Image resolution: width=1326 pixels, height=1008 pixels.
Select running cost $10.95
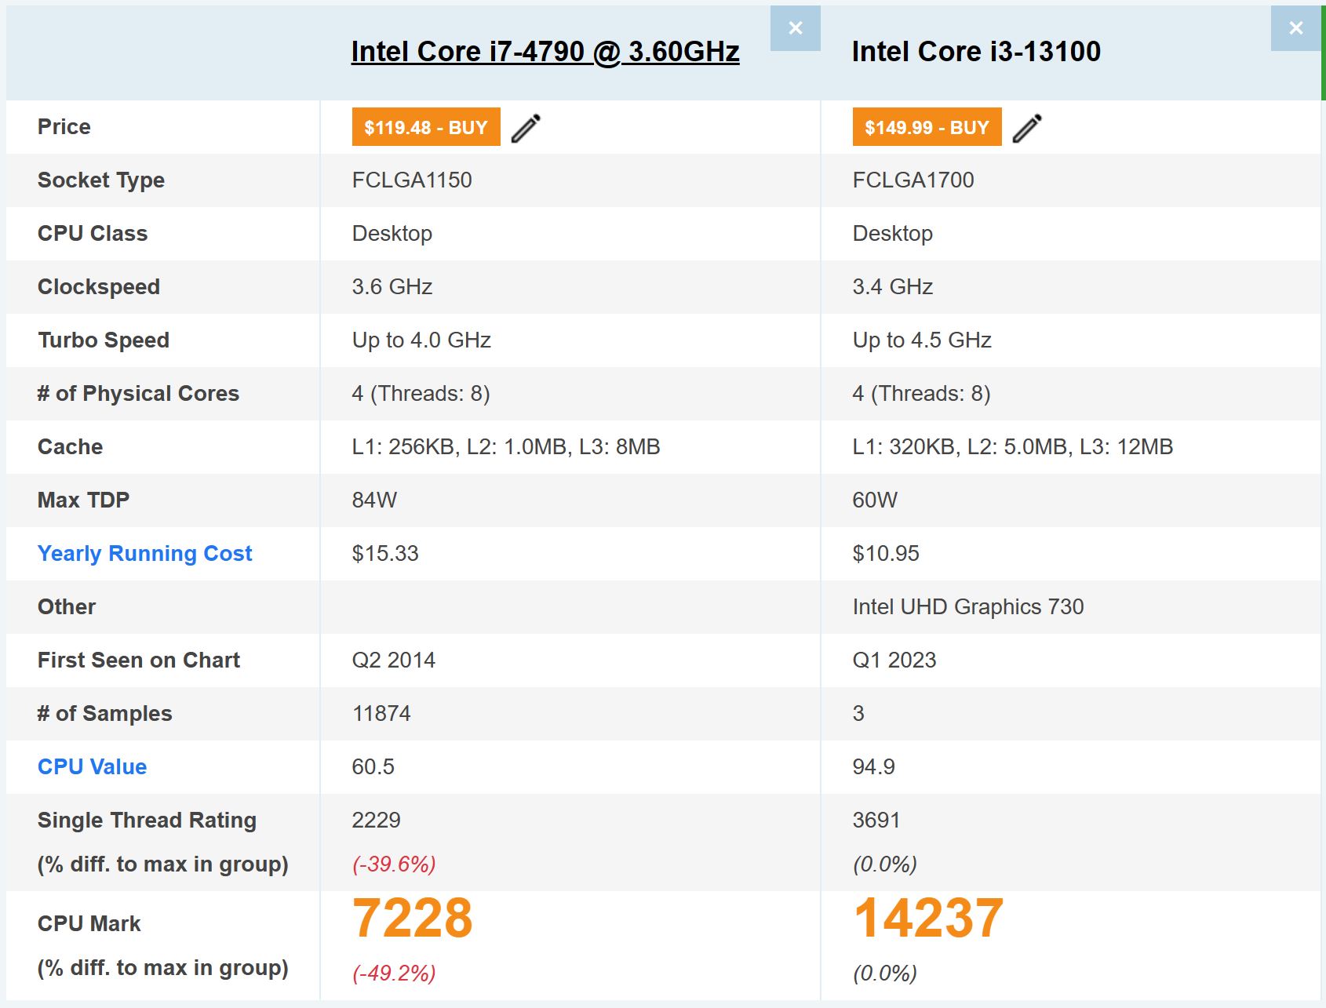tap(886, 554)
